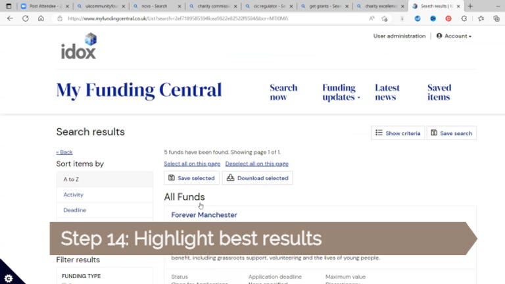Open the tab actions menu icon
Screen dimensions: 505x284
pyautogui.click(x=9, y=6)
